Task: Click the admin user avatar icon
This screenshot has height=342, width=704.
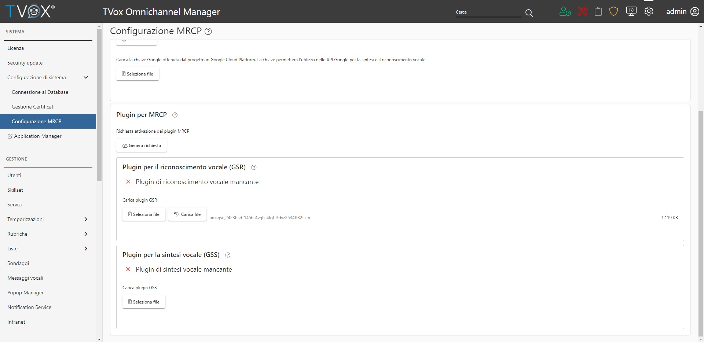Action: pyautogui.click(x=695, y=12)
